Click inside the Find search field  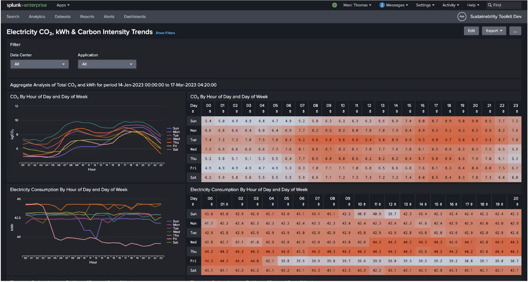pyautogui.click(x=506, y=5)
